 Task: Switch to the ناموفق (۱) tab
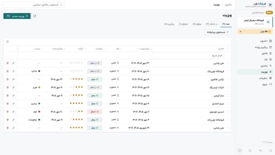[x=184, y=24]
